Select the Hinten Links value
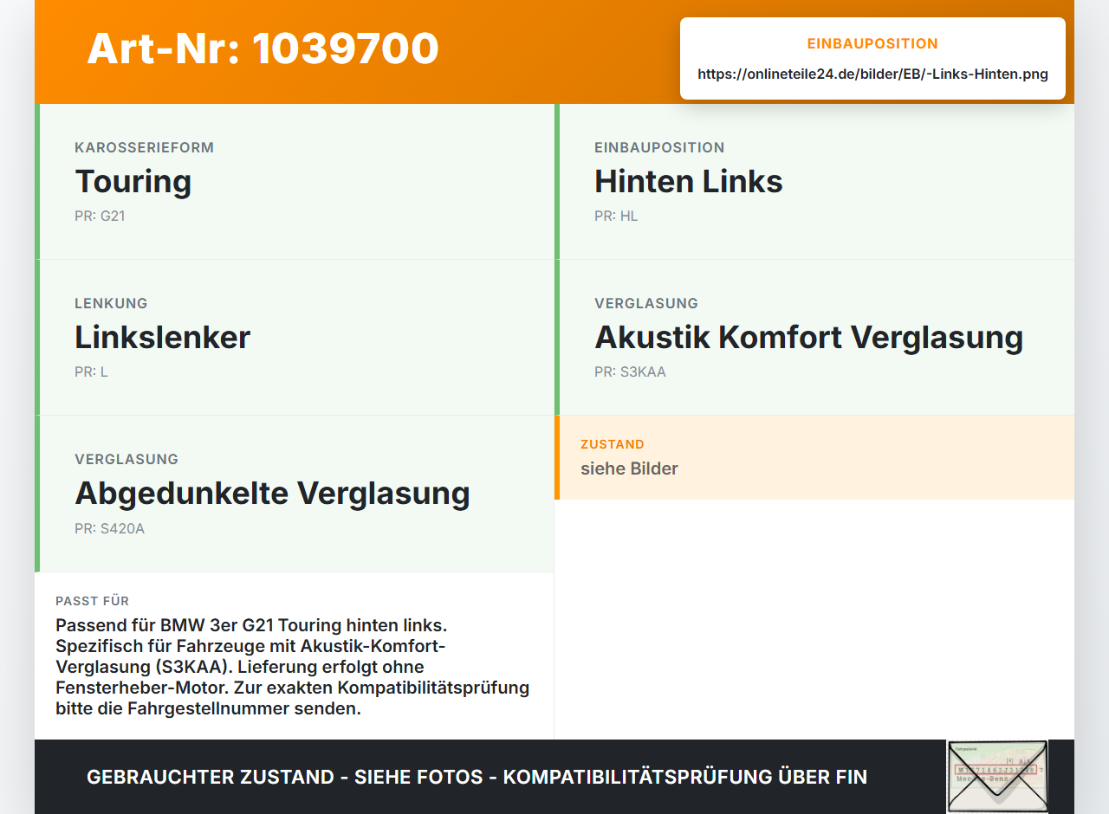 [688, 181]
